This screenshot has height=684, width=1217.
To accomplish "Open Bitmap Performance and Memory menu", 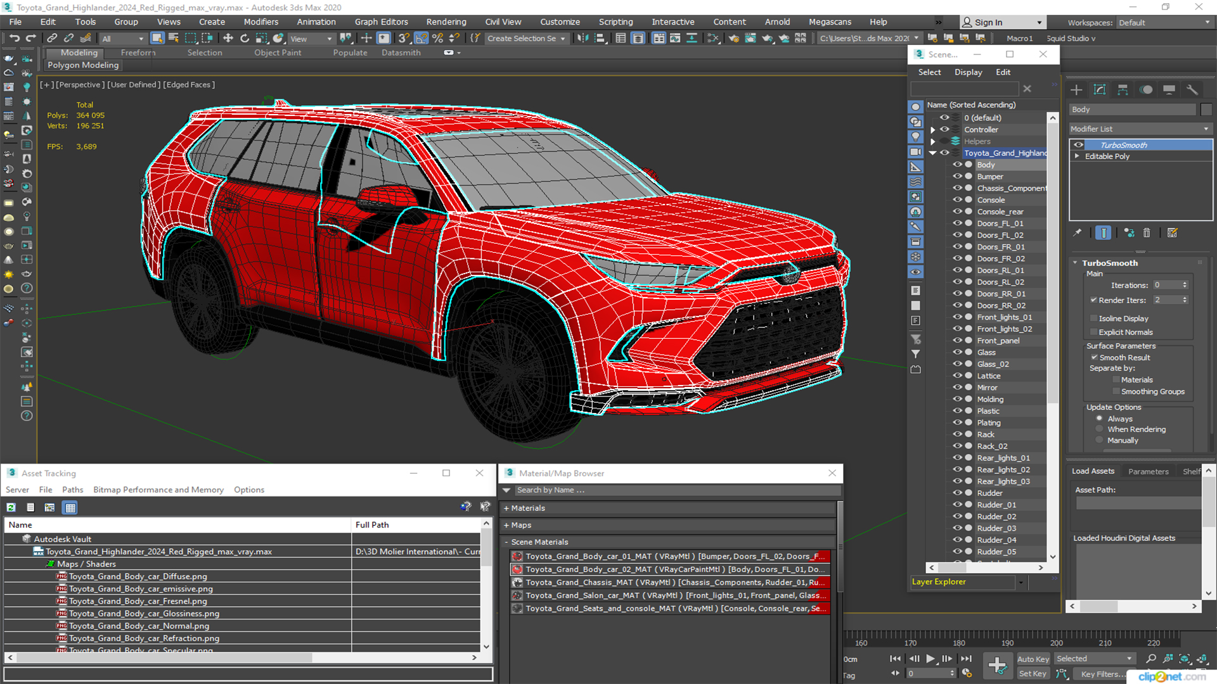I will pyautogui.click(x=158, y=490).
